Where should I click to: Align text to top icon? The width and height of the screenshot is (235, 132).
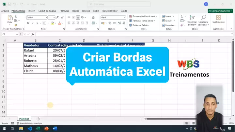[69, 17]
